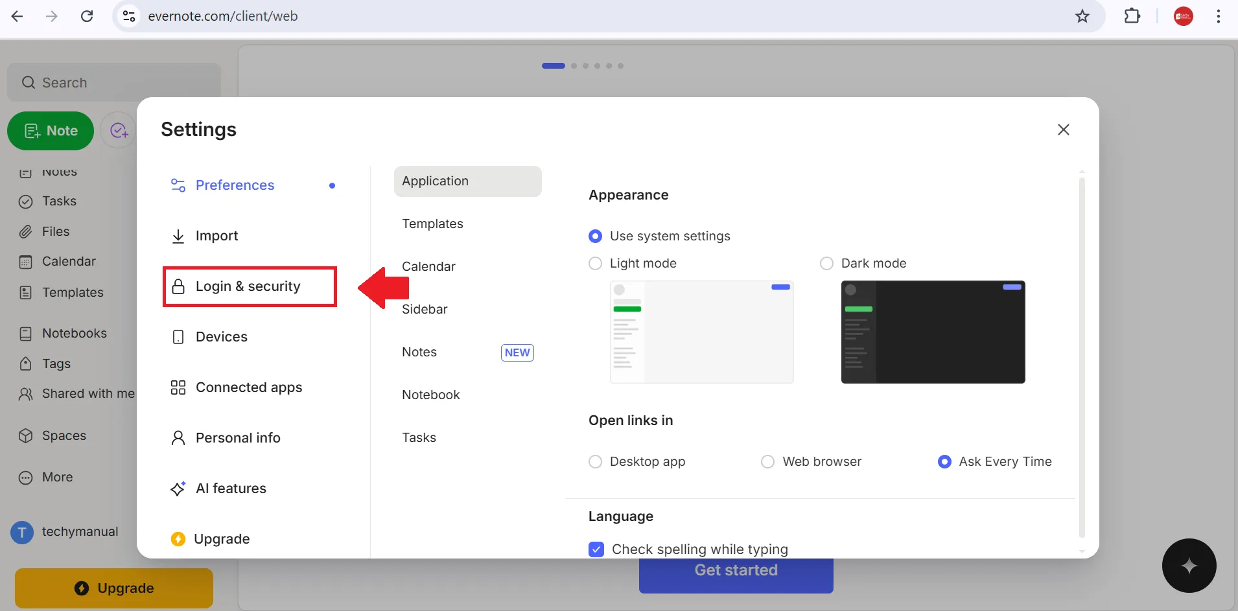Image resolution: width=1238 pixels, height=611 pixels.
Task: Select the Tags icon in sidebar
Action: click(25, 363)
